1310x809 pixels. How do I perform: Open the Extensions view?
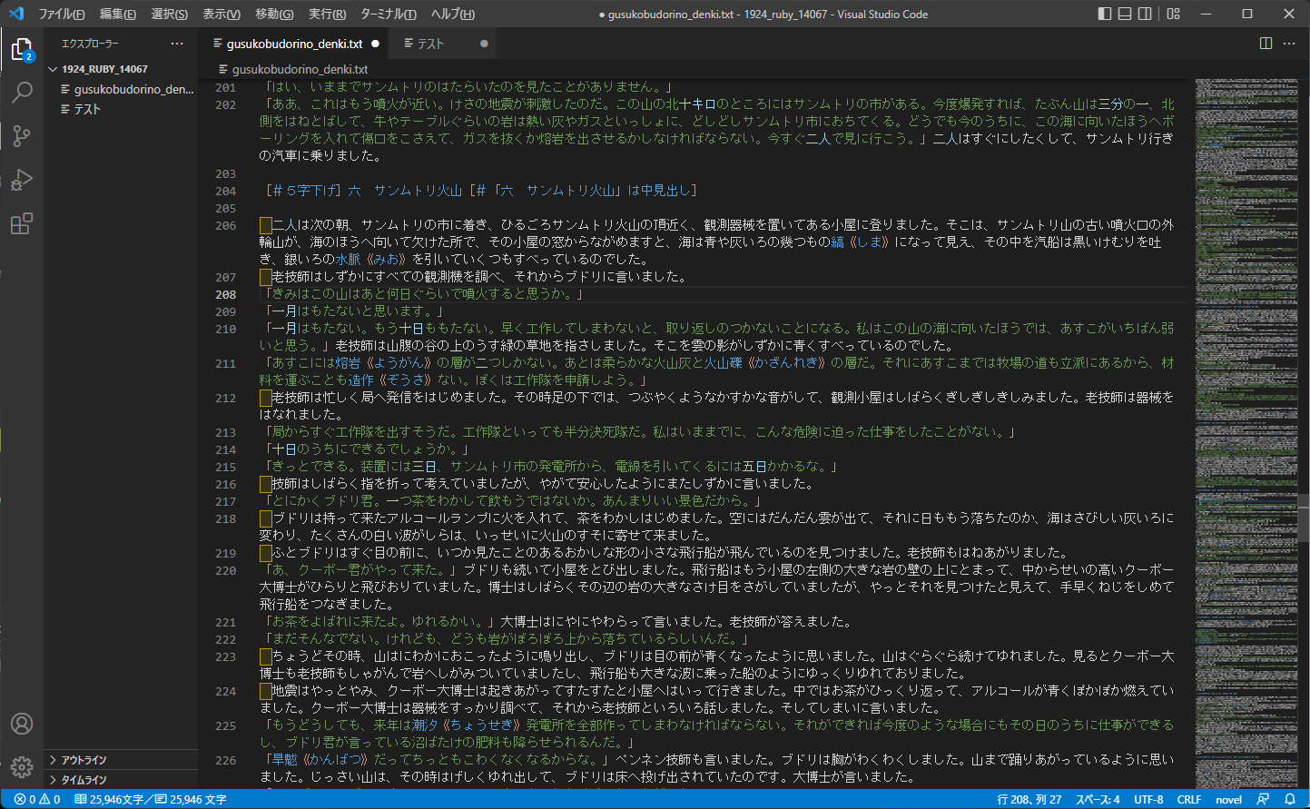point(22,223)
